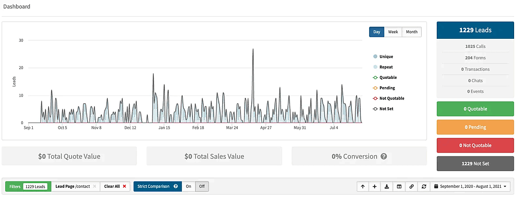Click the refresh arrows icon
518x206 pixels.
424,187
